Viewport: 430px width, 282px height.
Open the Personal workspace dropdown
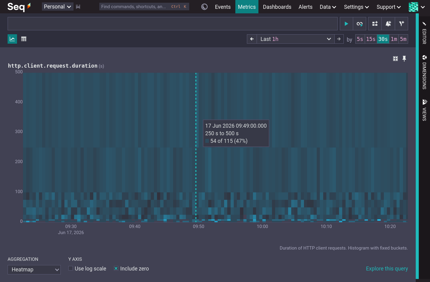click(x=57, y=7)
